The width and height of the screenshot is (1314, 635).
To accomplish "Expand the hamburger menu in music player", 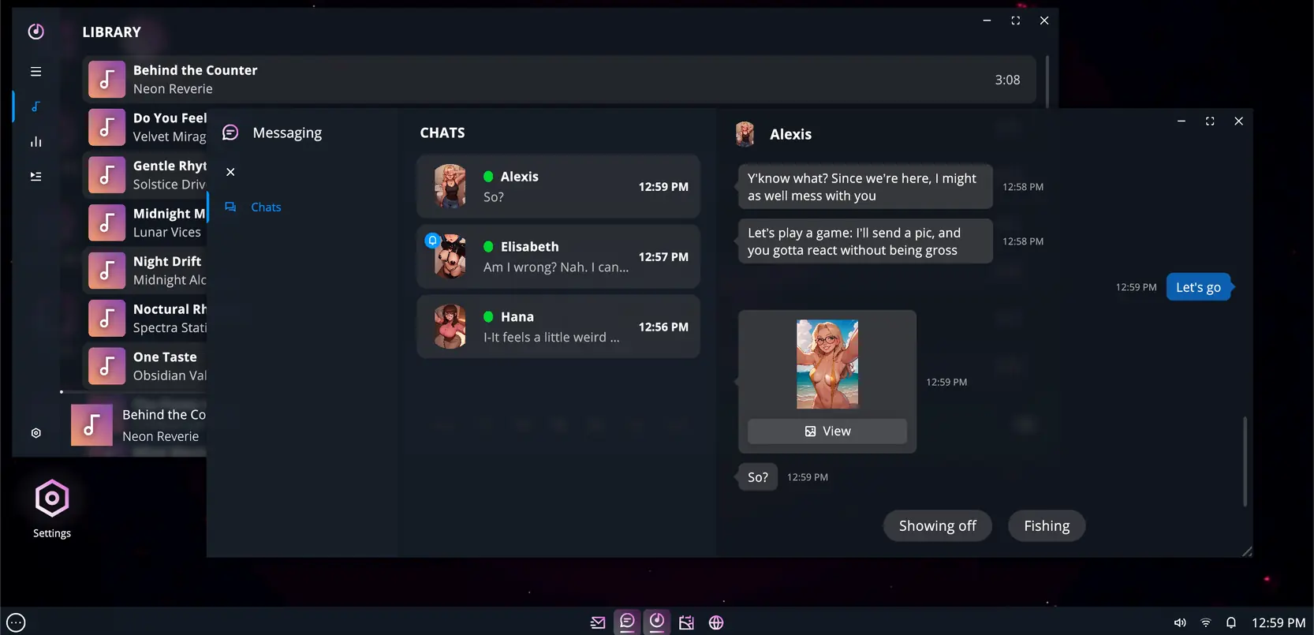I will tap(35, 72).
